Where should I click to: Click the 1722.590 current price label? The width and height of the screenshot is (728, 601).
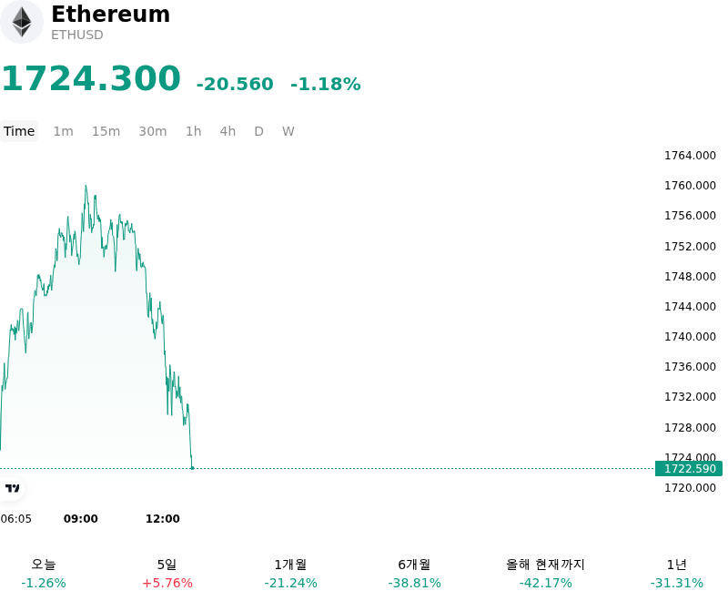[689, 469]
